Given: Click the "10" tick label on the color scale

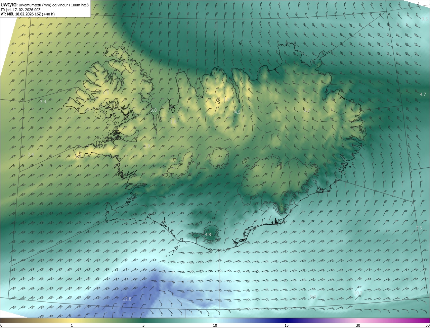Looking at the screenshot, I should pos(215,325).
